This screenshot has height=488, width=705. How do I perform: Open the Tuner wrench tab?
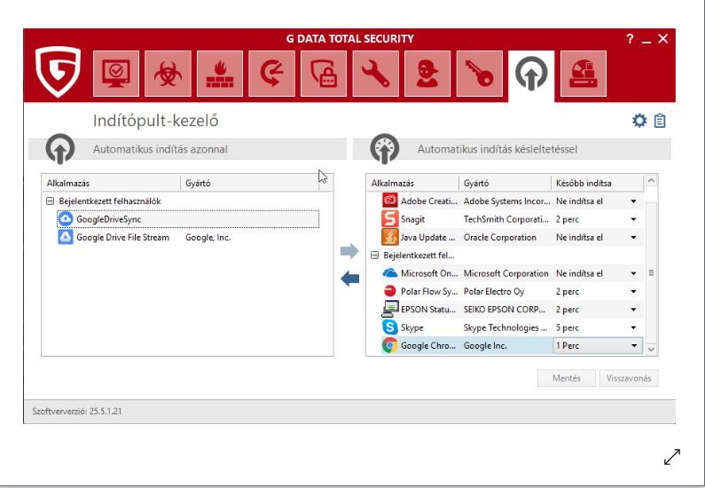(375, 74)
